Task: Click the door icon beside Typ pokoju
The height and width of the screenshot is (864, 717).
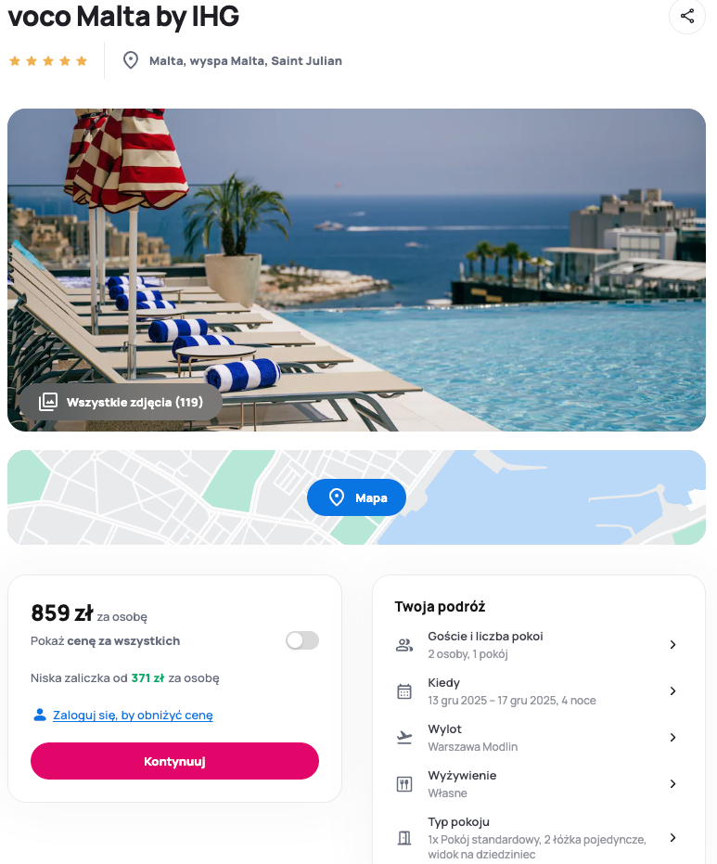Action: pyautogui.click(x=404, y=837)
